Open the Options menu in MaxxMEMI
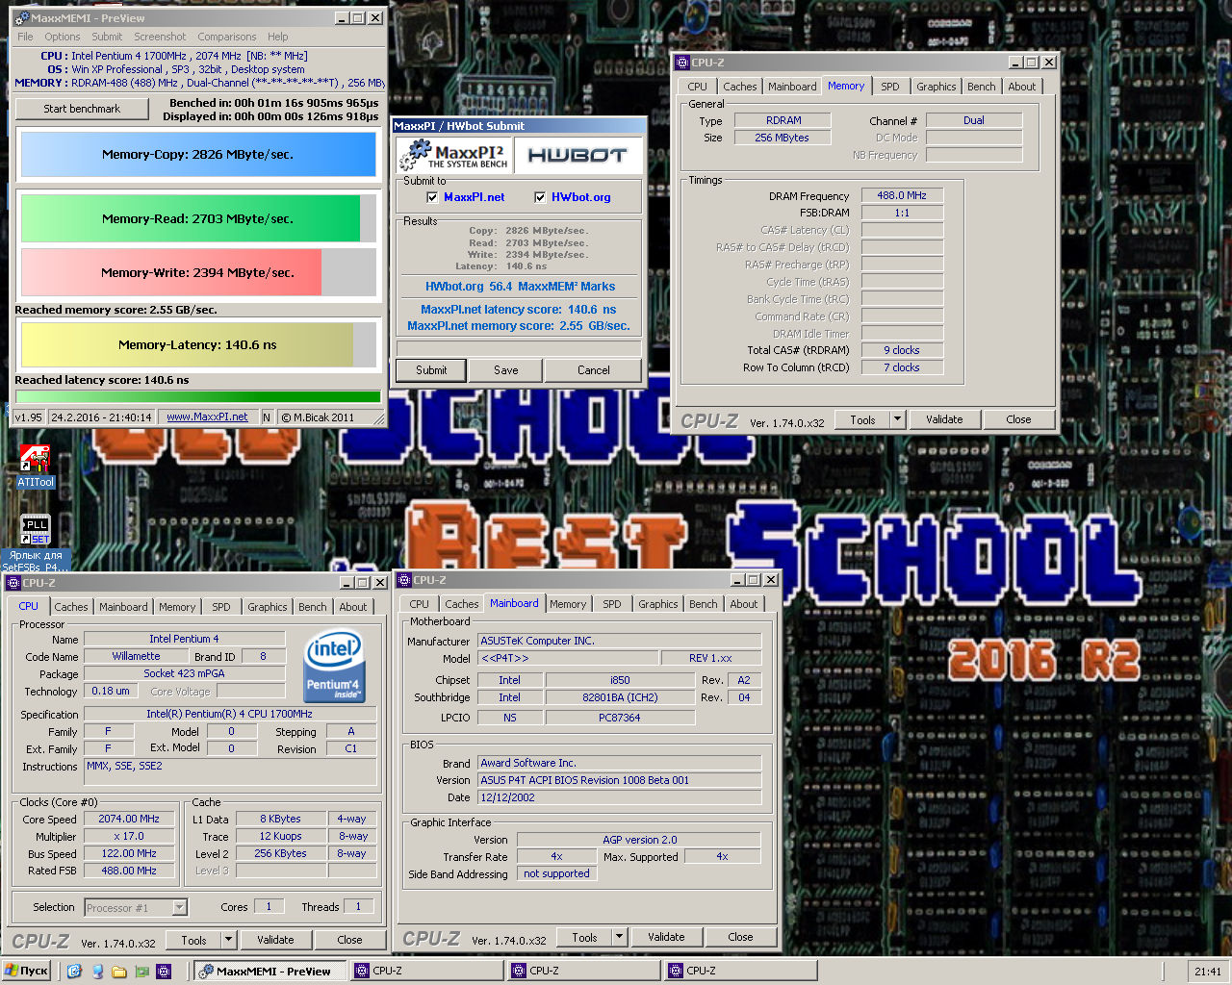Viewport: 1232px width, 985px height. pos(63,37)
